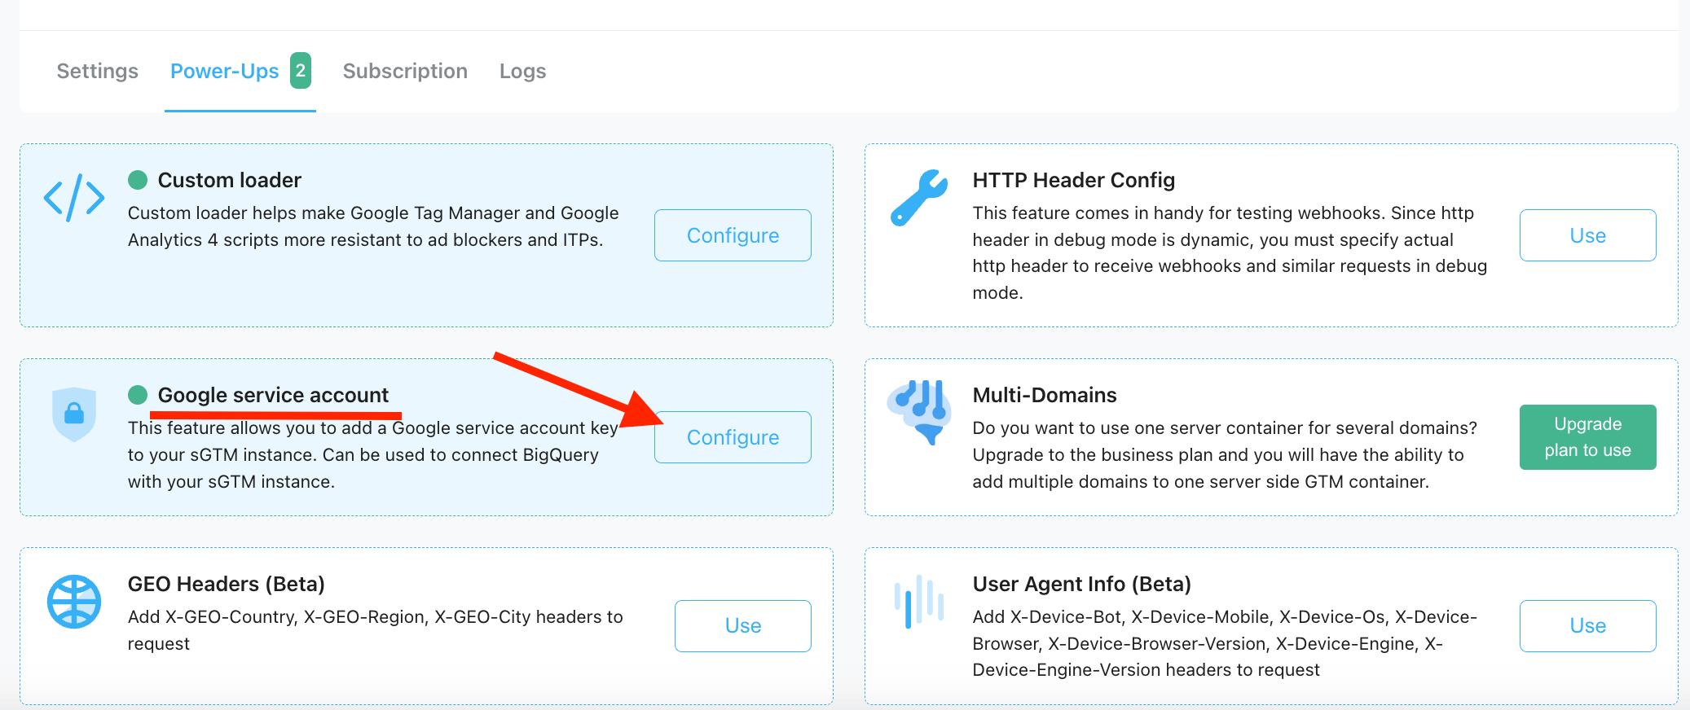Viewport: 1690px width, 710px height.
Task: Click the Google service account title
Action: click(x=273, y=395)
